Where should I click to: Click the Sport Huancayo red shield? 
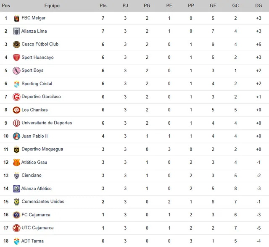16,58
